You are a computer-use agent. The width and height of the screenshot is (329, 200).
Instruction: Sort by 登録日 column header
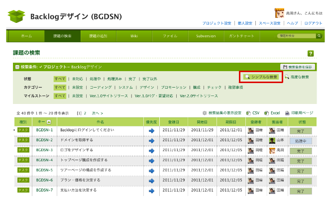(174, 122)
